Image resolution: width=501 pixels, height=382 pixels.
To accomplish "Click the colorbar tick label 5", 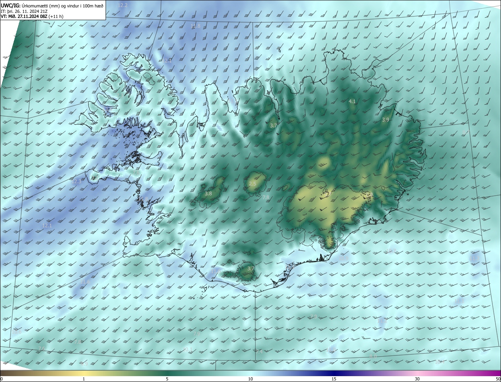I will (x=167, y=379).
